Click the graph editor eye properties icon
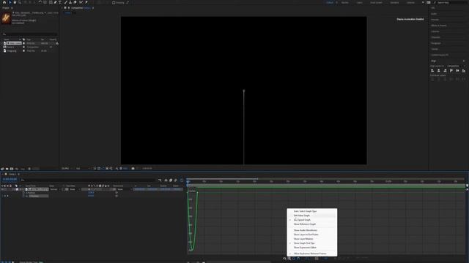Viewport: 469px width, 263px height. tap(284, 259)
